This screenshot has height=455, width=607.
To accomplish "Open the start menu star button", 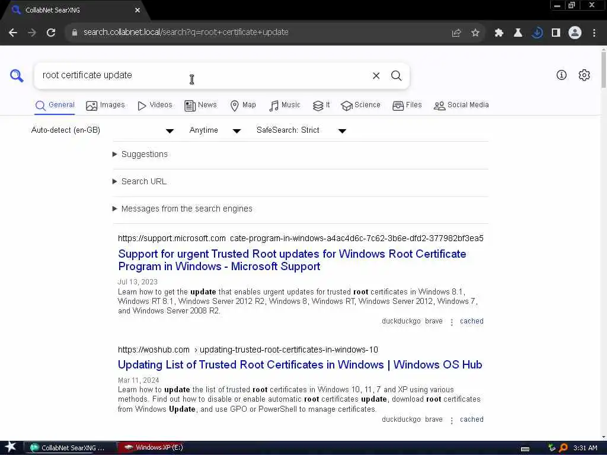I will (11, 447).
